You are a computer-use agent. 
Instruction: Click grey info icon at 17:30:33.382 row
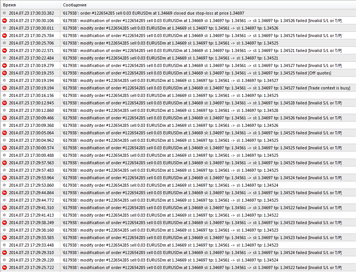pos(4,13)
